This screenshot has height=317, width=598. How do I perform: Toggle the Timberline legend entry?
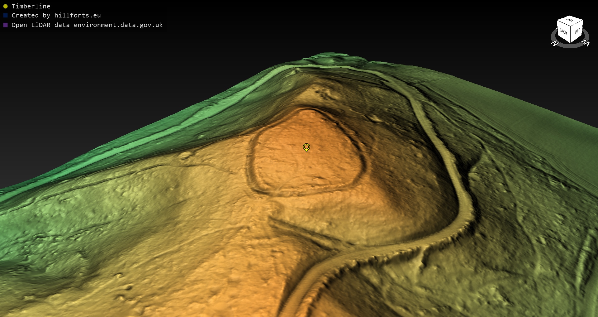point(31,6)
